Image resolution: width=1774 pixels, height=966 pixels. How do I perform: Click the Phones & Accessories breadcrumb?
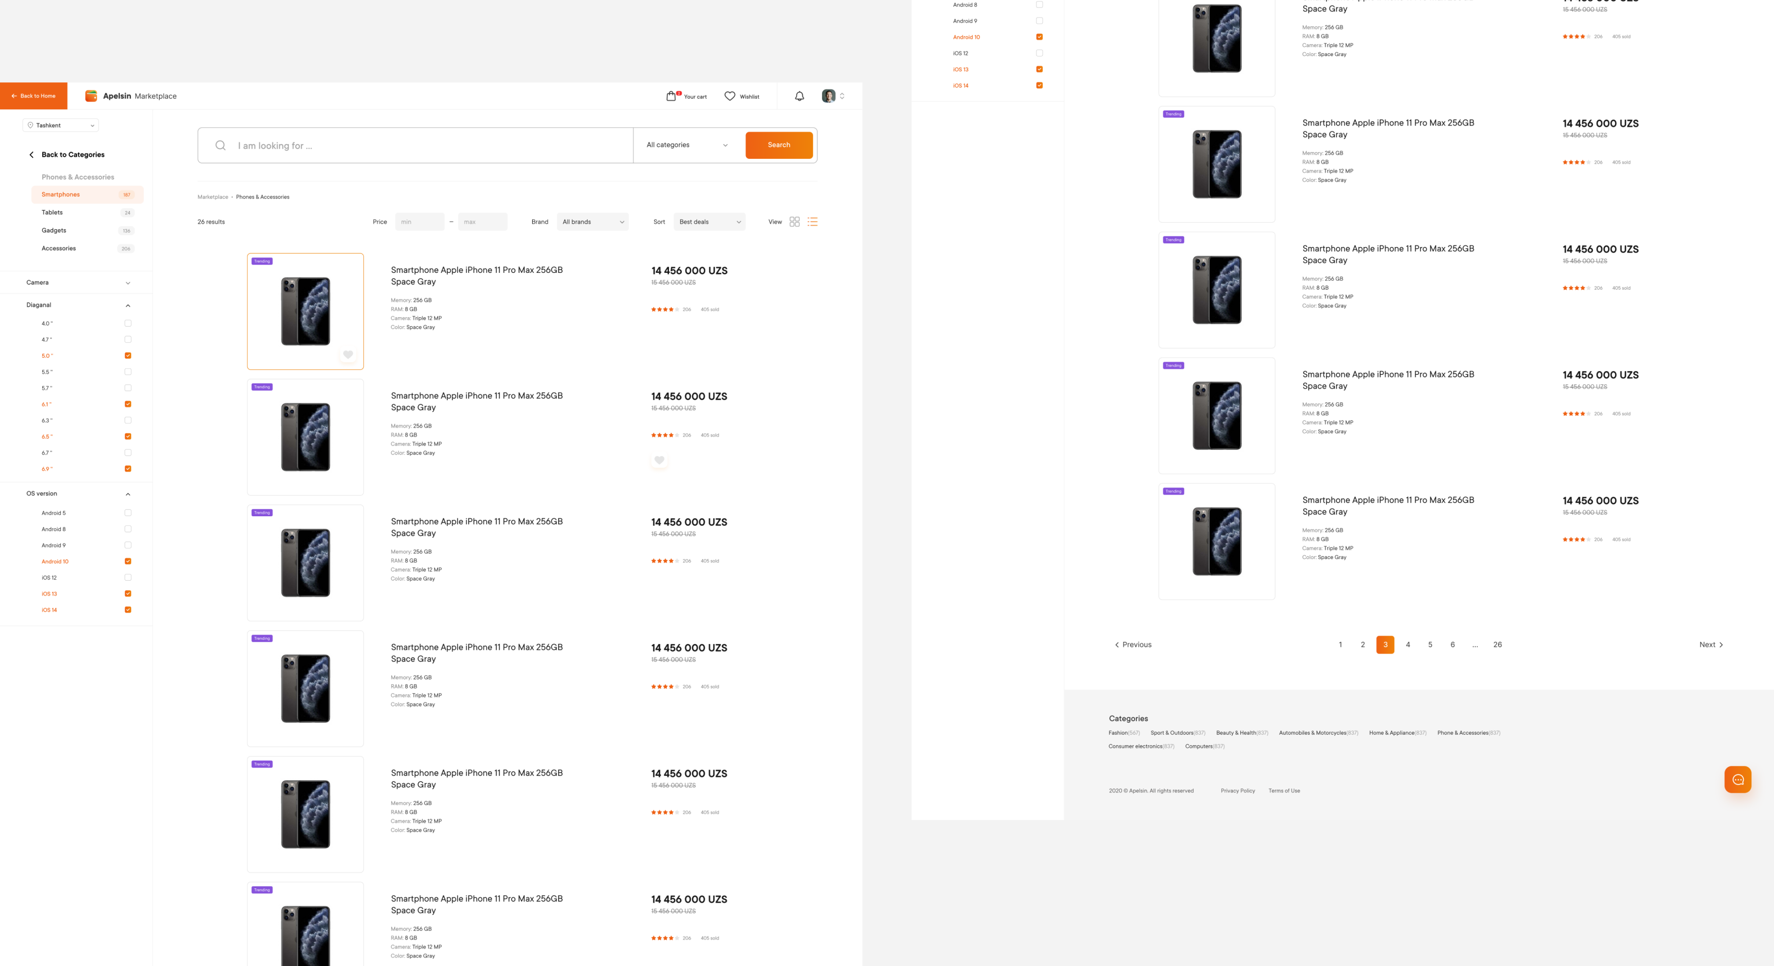[x=262, y=197]
